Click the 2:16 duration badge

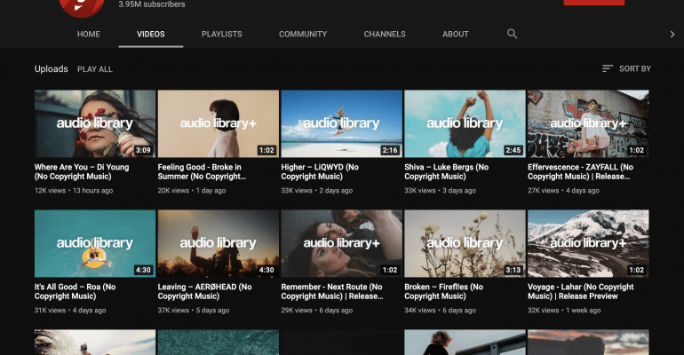[390, 150]
